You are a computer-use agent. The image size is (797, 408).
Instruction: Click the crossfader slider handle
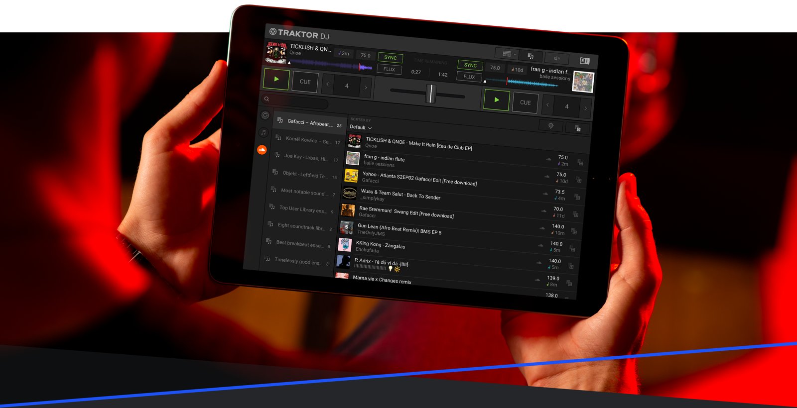coord(430,94)
